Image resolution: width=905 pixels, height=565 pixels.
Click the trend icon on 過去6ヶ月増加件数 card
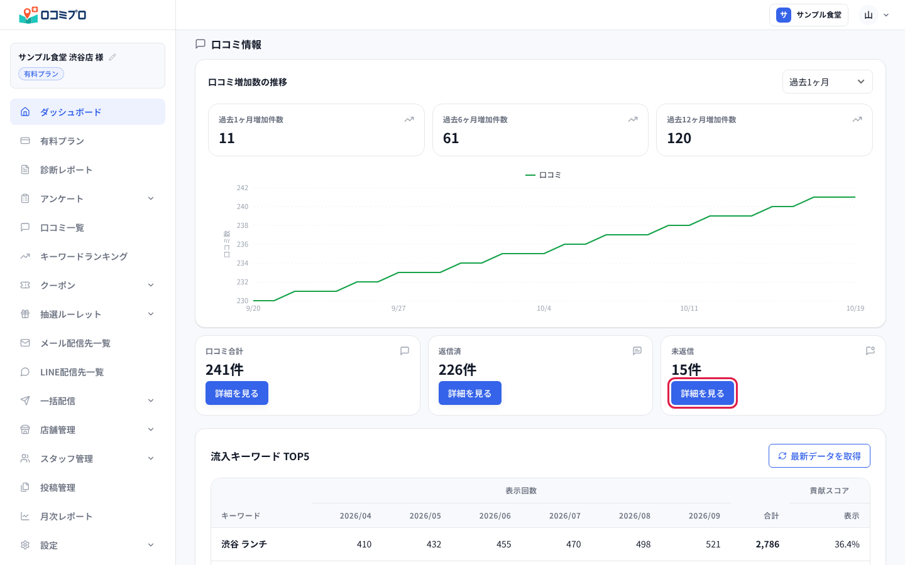point(633,119)
